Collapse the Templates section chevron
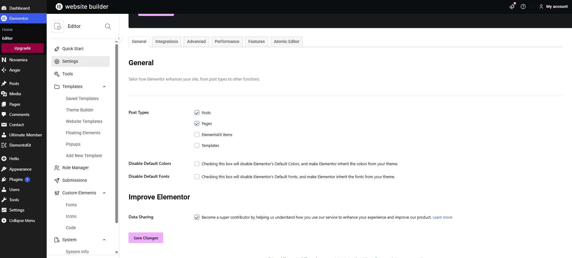The width and height of the screenshot is (572, 258). (104, 87)
